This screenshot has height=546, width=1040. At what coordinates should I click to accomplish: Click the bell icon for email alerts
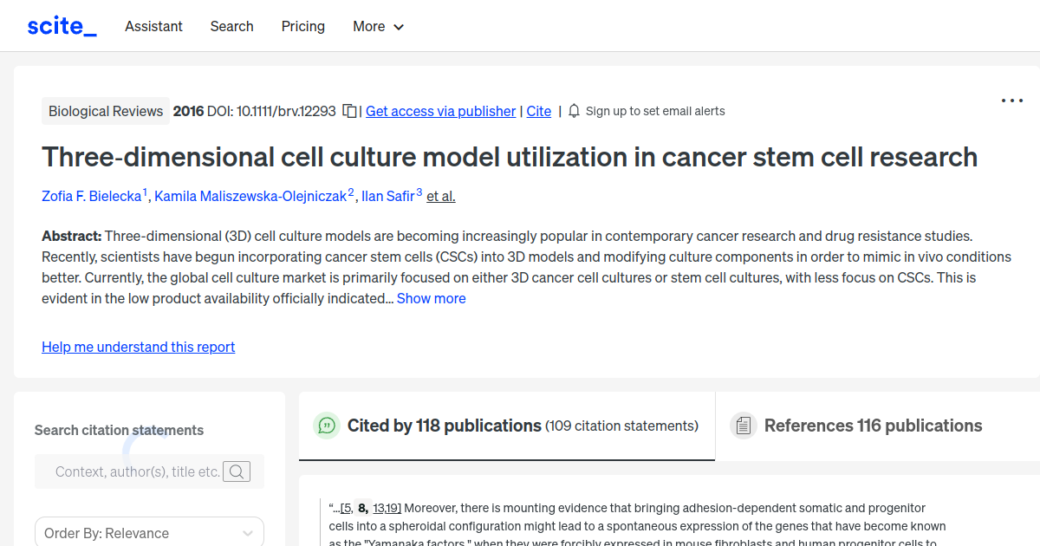(573, 111)
